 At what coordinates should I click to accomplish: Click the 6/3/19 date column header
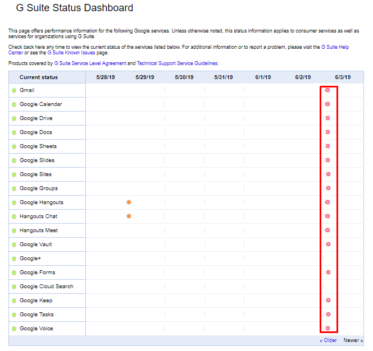[x=343, y=77]
